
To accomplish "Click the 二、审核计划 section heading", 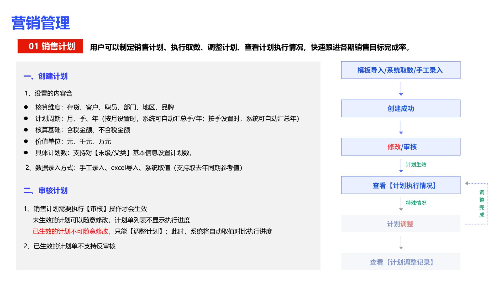I will (46, 191).
